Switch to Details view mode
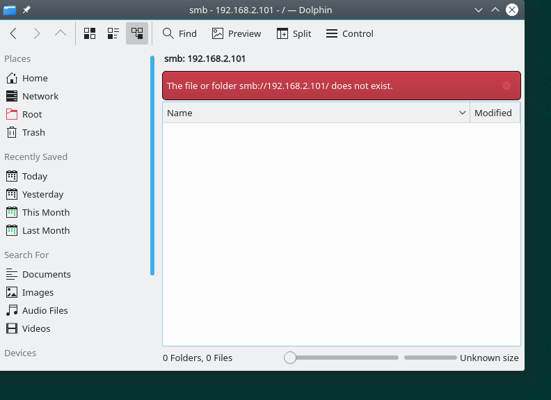Viewport: 551px width, 400px height. pyautogui.click(x=137, y=33)
